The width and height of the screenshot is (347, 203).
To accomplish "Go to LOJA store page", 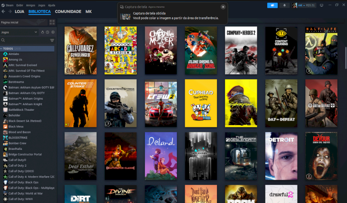I will tap(20, 12).
